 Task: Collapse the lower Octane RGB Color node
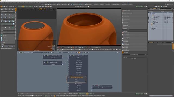44,62
